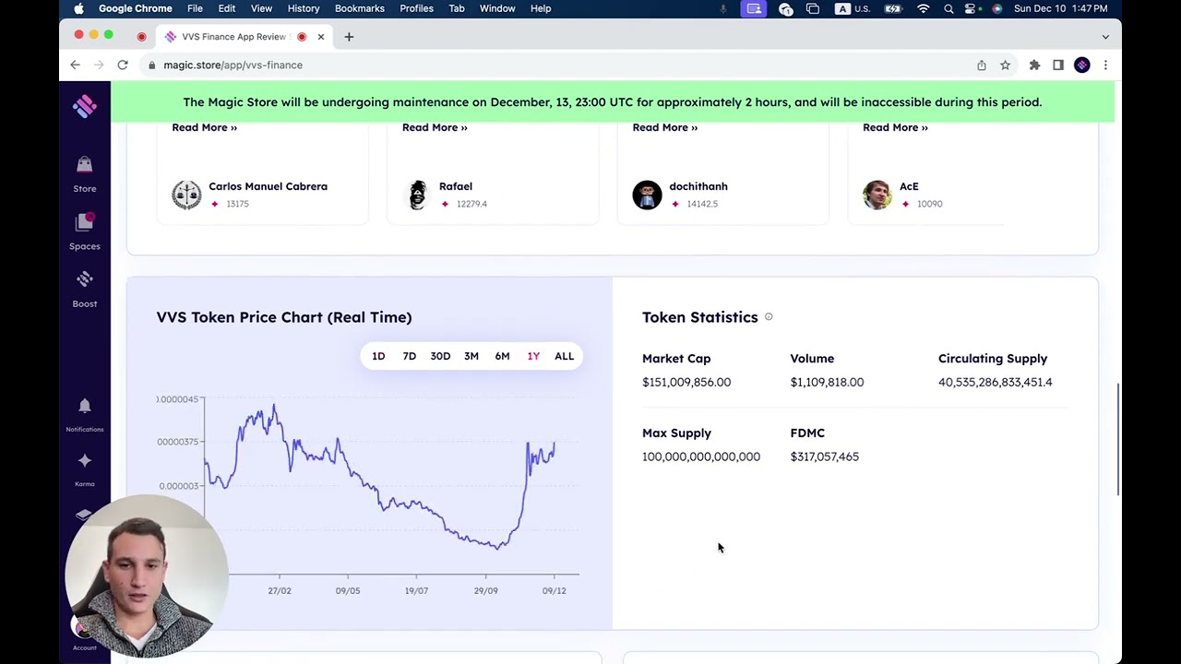Click the Market Cap value $151,009,856.00
The image size is (1181, 664).
point(686,382)
